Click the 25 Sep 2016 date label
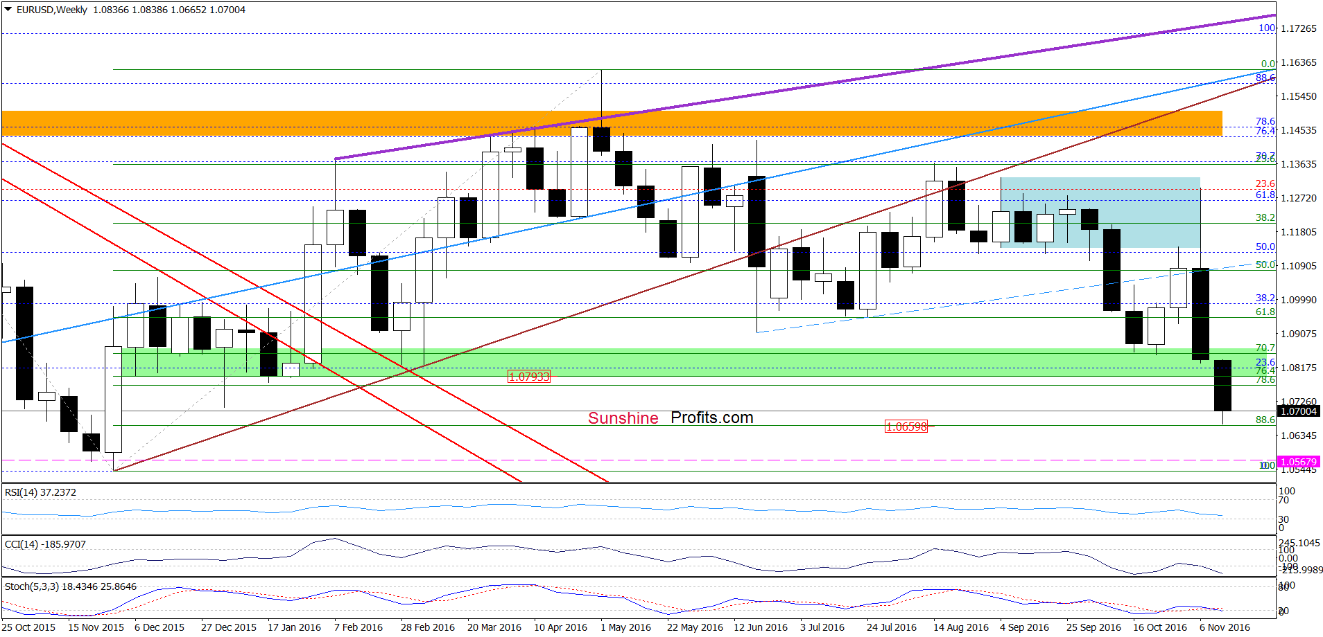 pyautogui.click(x=1093, y=627)
